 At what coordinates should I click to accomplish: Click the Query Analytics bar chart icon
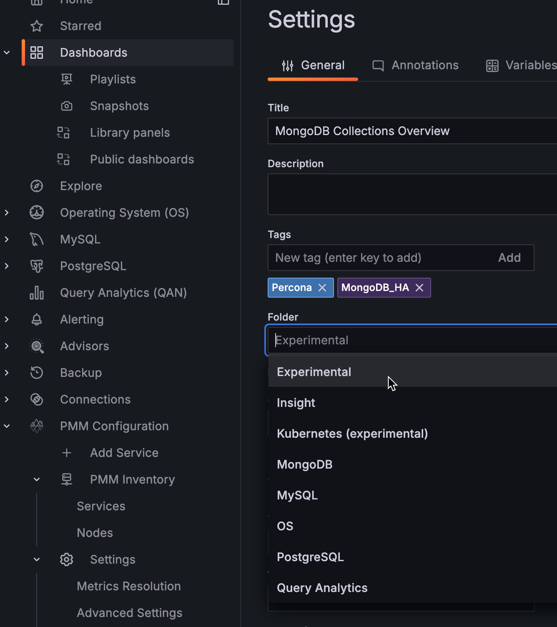tap(37, 293)
